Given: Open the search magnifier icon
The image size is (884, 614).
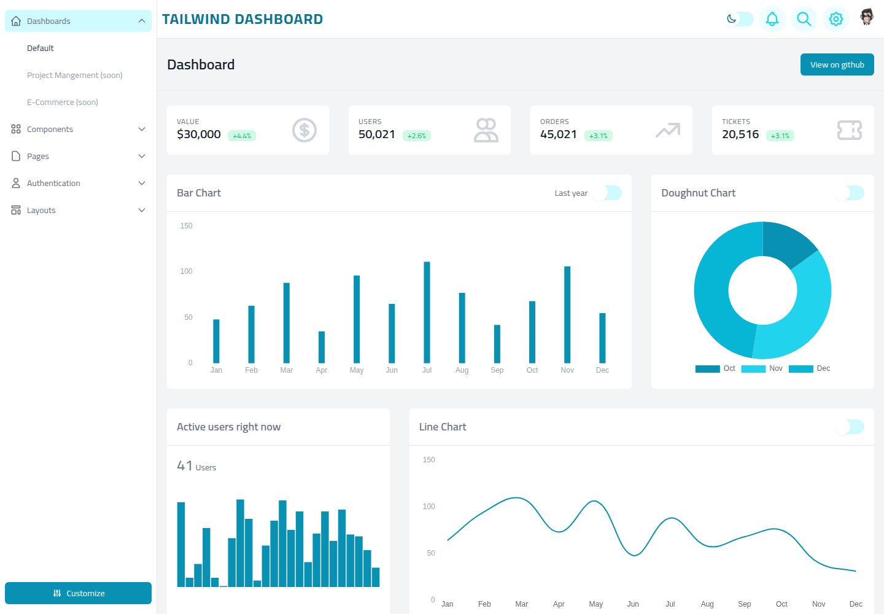Looking at the screenshot, I should 804,19.
